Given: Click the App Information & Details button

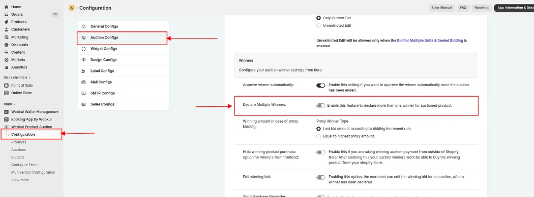Looking at the screenshot, I should 514,8.
